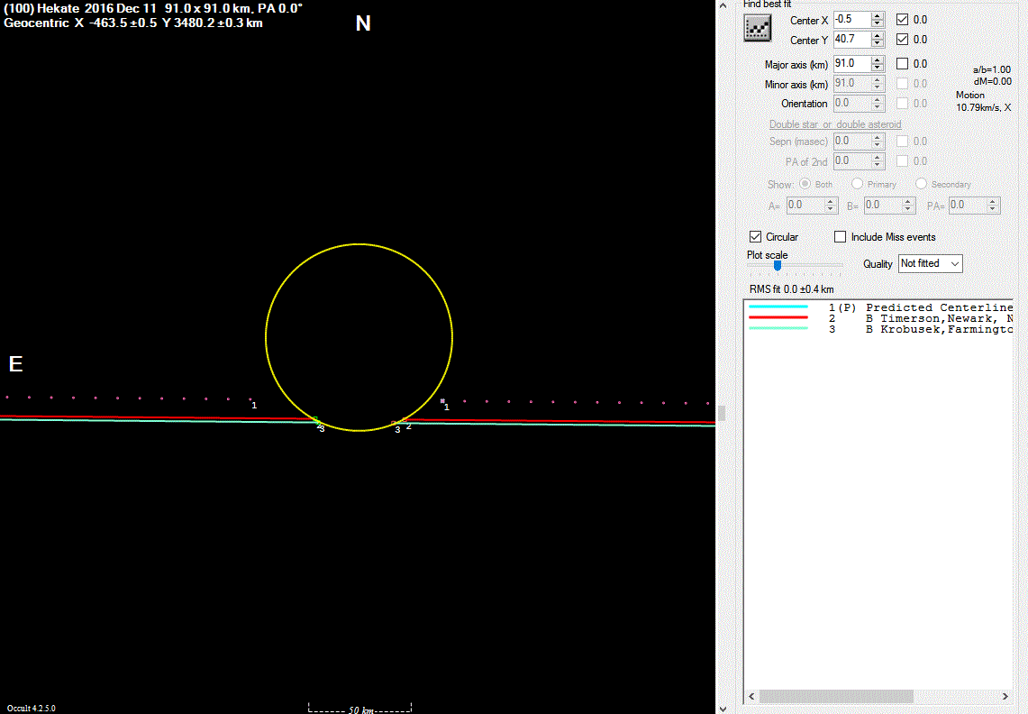Click the Major axis (km) value field
The image size is (1028, 714).
[851, 64]
